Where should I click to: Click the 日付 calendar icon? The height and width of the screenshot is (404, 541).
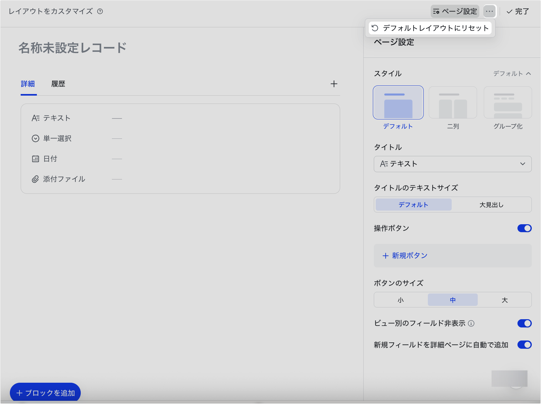[36, 159]
